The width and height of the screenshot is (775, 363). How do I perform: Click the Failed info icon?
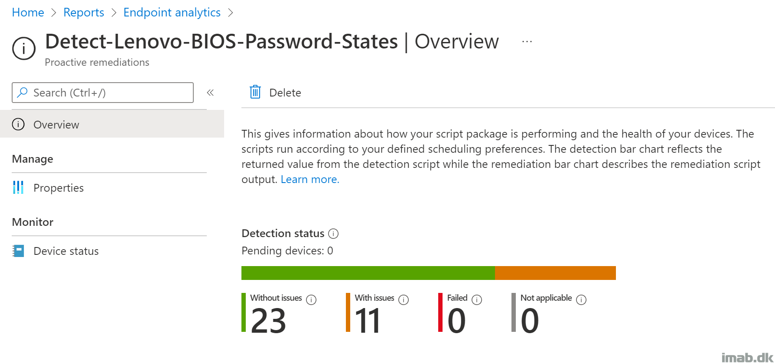coord(477,299)
